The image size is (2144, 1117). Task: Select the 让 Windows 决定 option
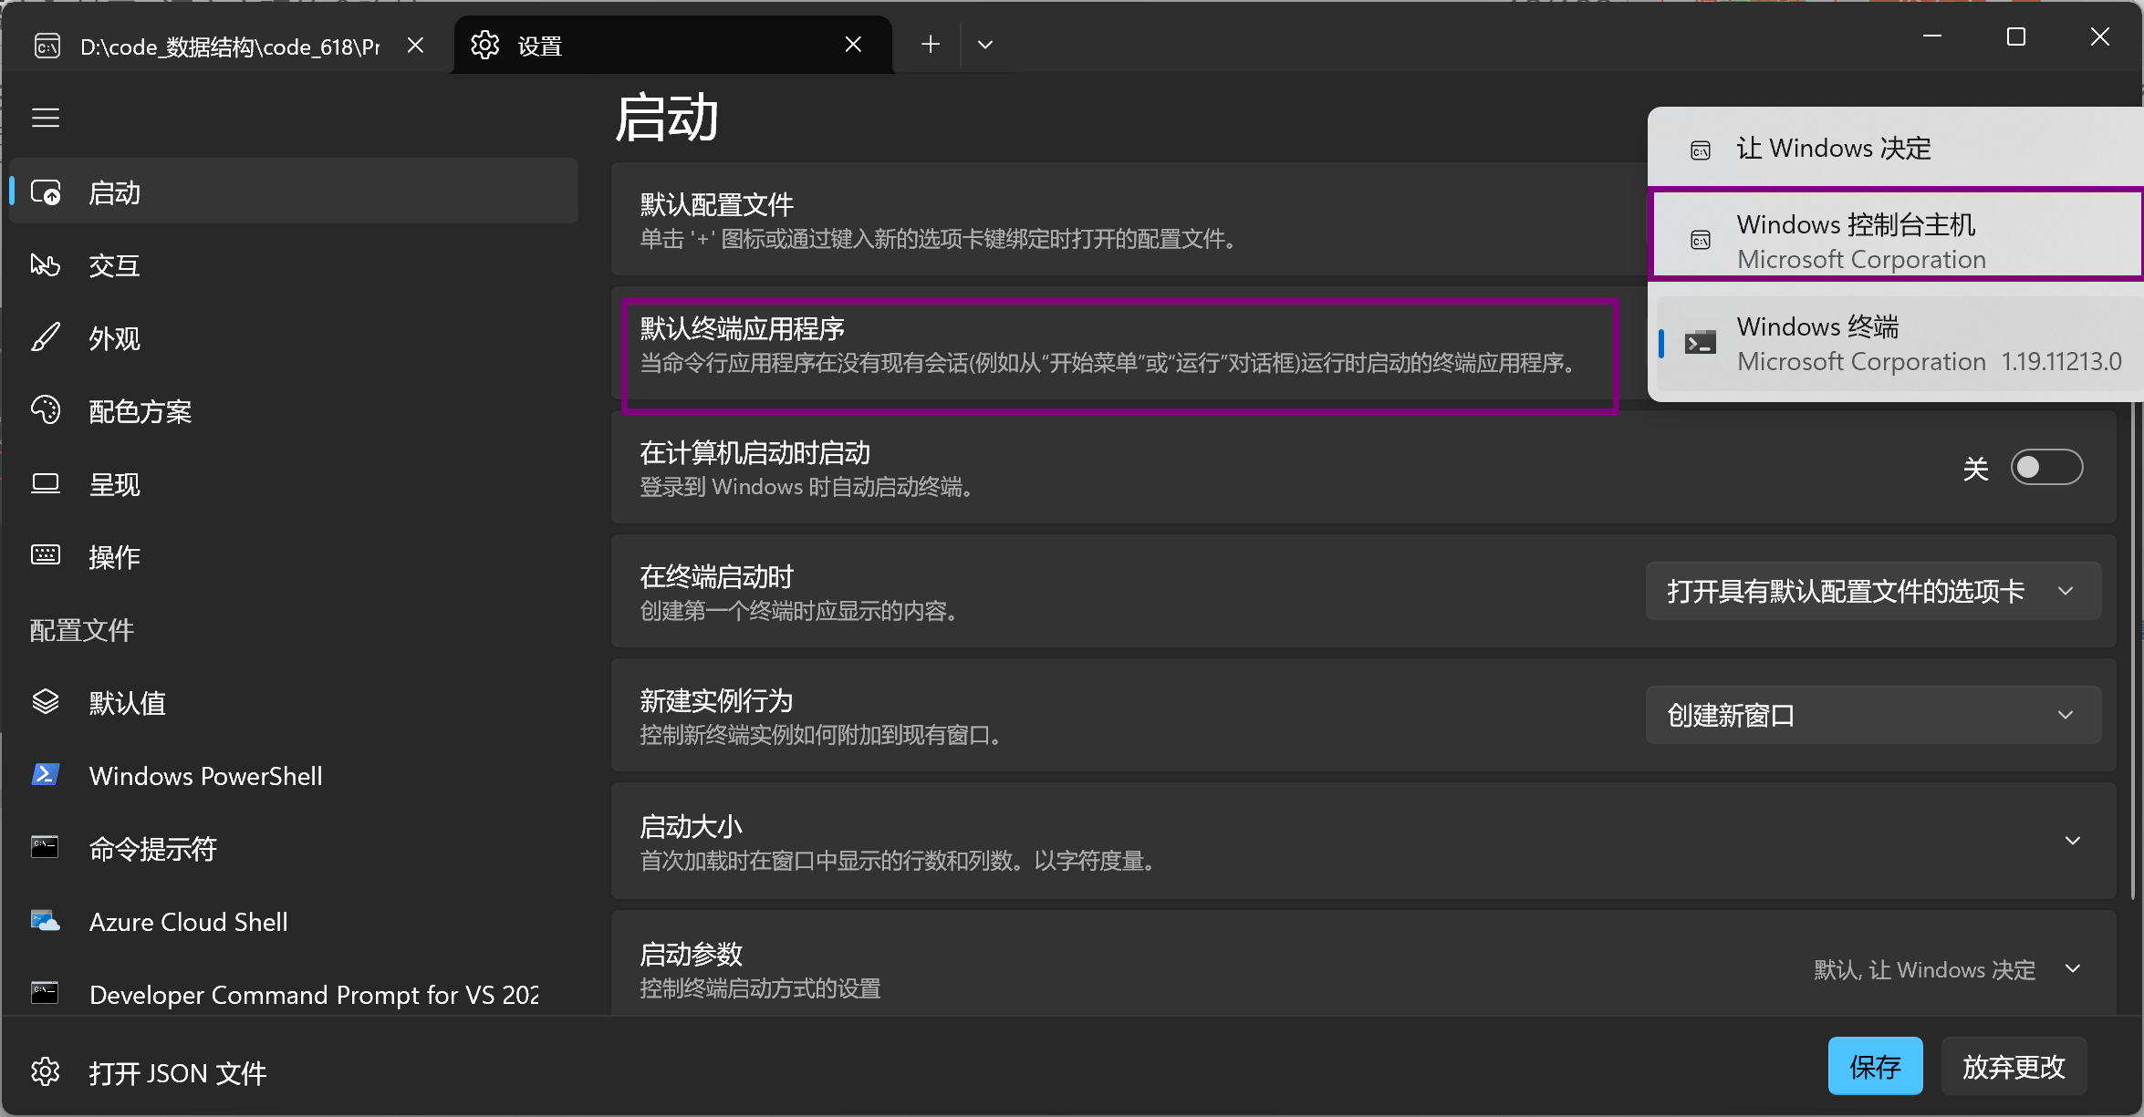(x=1834, y=149)
